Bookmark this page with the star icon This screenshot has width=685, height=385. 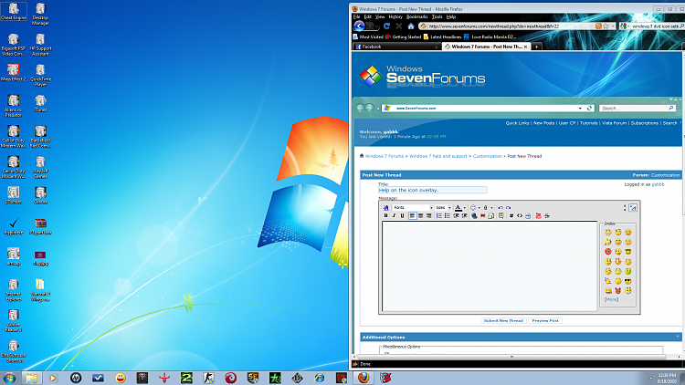click(x=606, y=26)
